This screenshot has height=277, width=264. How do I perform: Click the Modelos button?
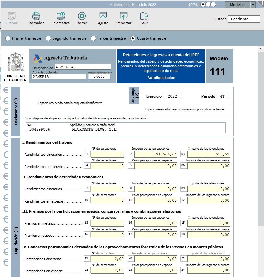tap(237, 5)
